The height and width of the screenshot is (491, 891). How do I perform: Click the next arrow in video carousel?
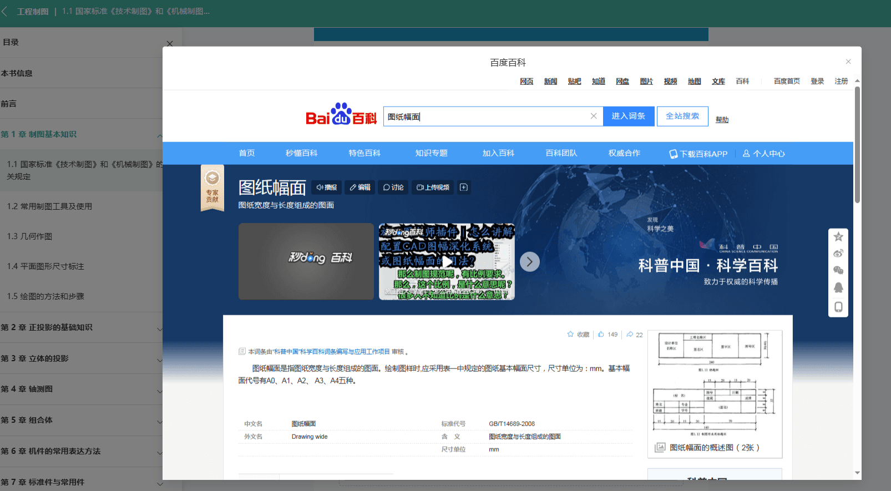tap(530, 261)
